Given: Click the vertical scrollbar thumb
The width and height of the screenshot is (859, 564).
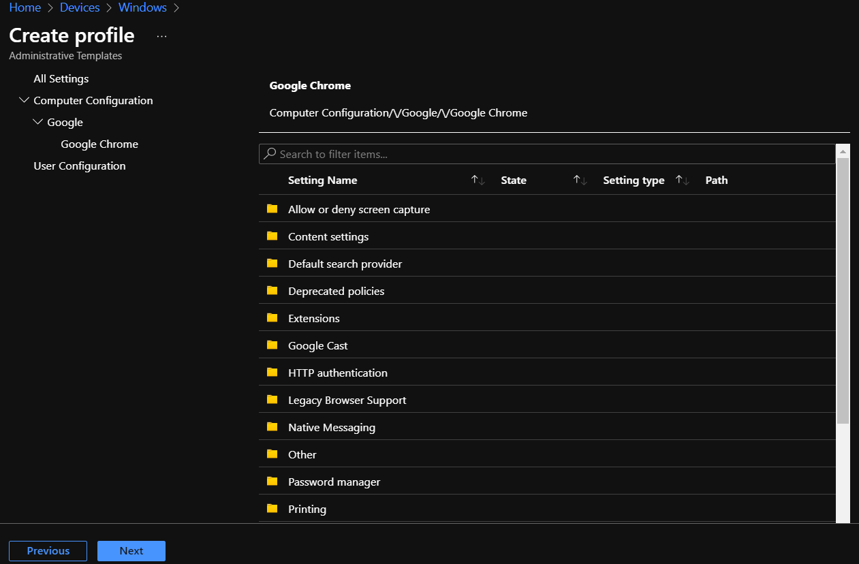Looking at the screenshot, I should point(843,291).
